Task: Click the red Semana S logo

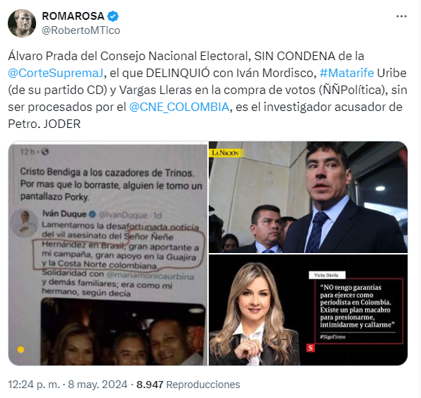Action: 311,348
